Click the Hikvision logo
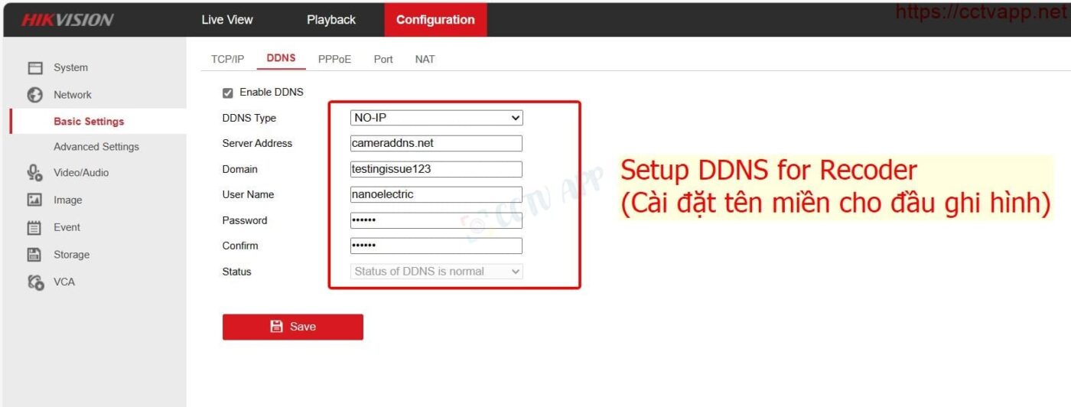 pyautogui.click(x=67, y=21)
